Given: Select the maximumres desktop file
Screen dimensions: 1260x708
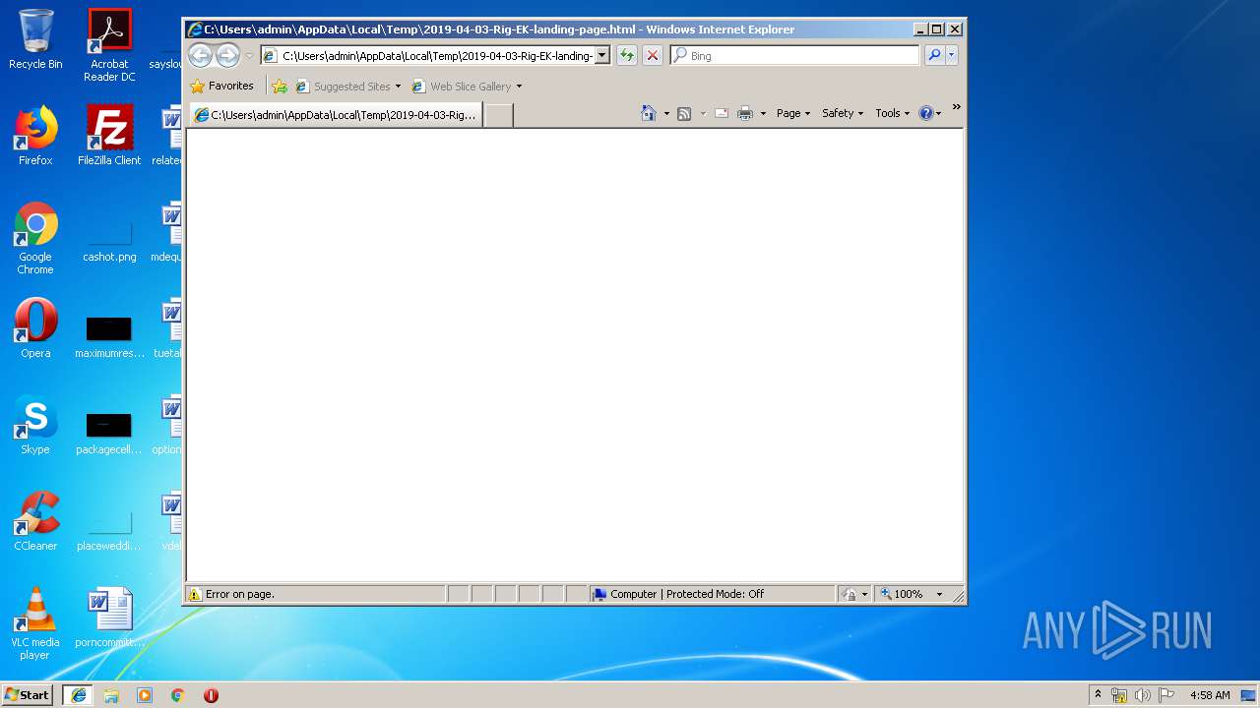Looking at the screenshot, I should click(x=109, y=336).
